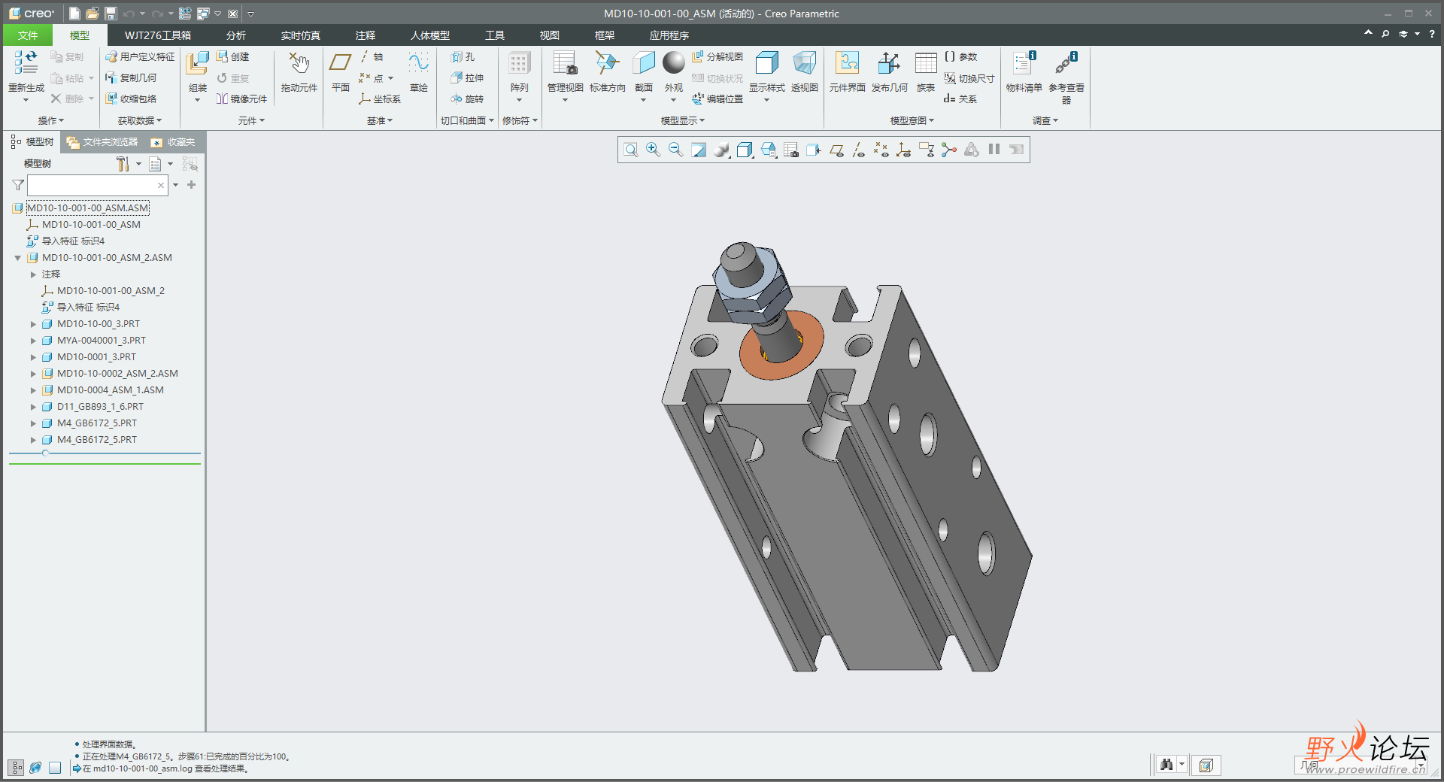Image resolution: width=1444 pixels, height=782 pixels.
Task: Click the Reference Viewer icon
Action: [x=1066, y=63]
